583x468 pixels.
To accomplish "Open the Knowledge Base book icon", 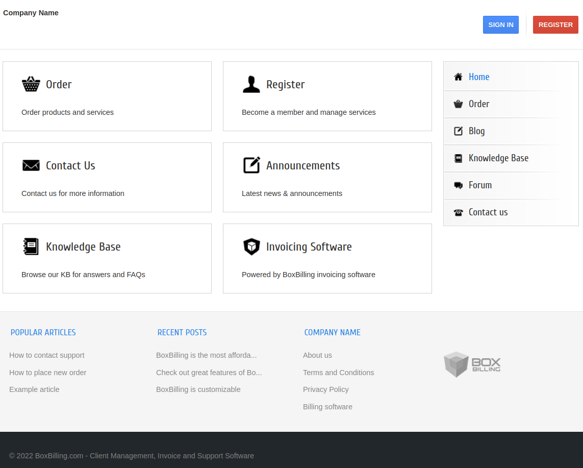I will click(31, 246).
